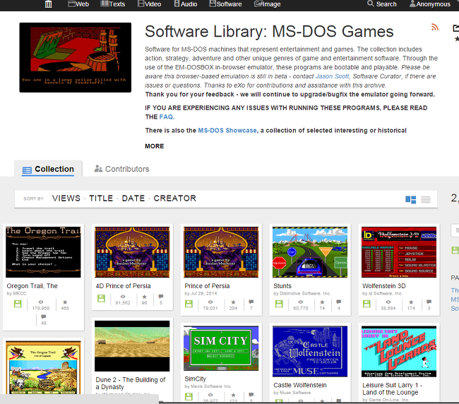The height and width of the screenshot is (404, 459).
Task: Sort the collection by CREATOR
Action: (x=174, y=198)
